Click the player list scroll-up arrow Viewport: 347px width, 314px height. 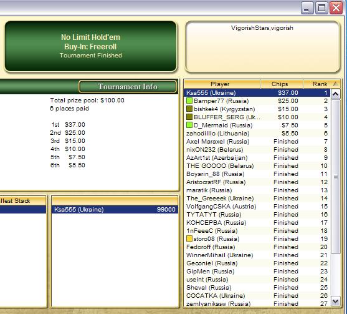click(336, 94)
